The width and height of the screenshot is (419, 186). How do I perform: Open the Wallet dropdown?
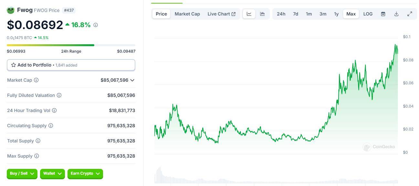click(x=52, y=174)
